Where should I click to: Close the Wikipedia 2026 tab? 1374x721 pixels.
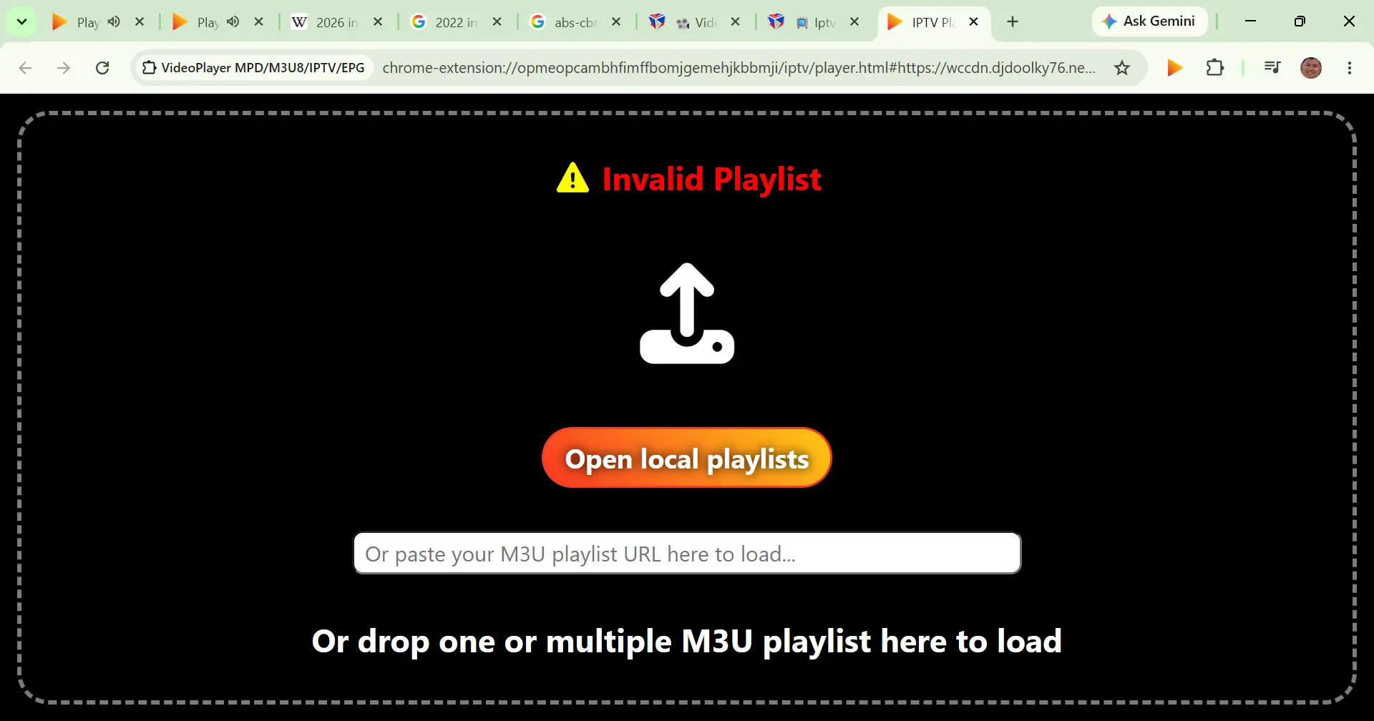coord(378,22)
